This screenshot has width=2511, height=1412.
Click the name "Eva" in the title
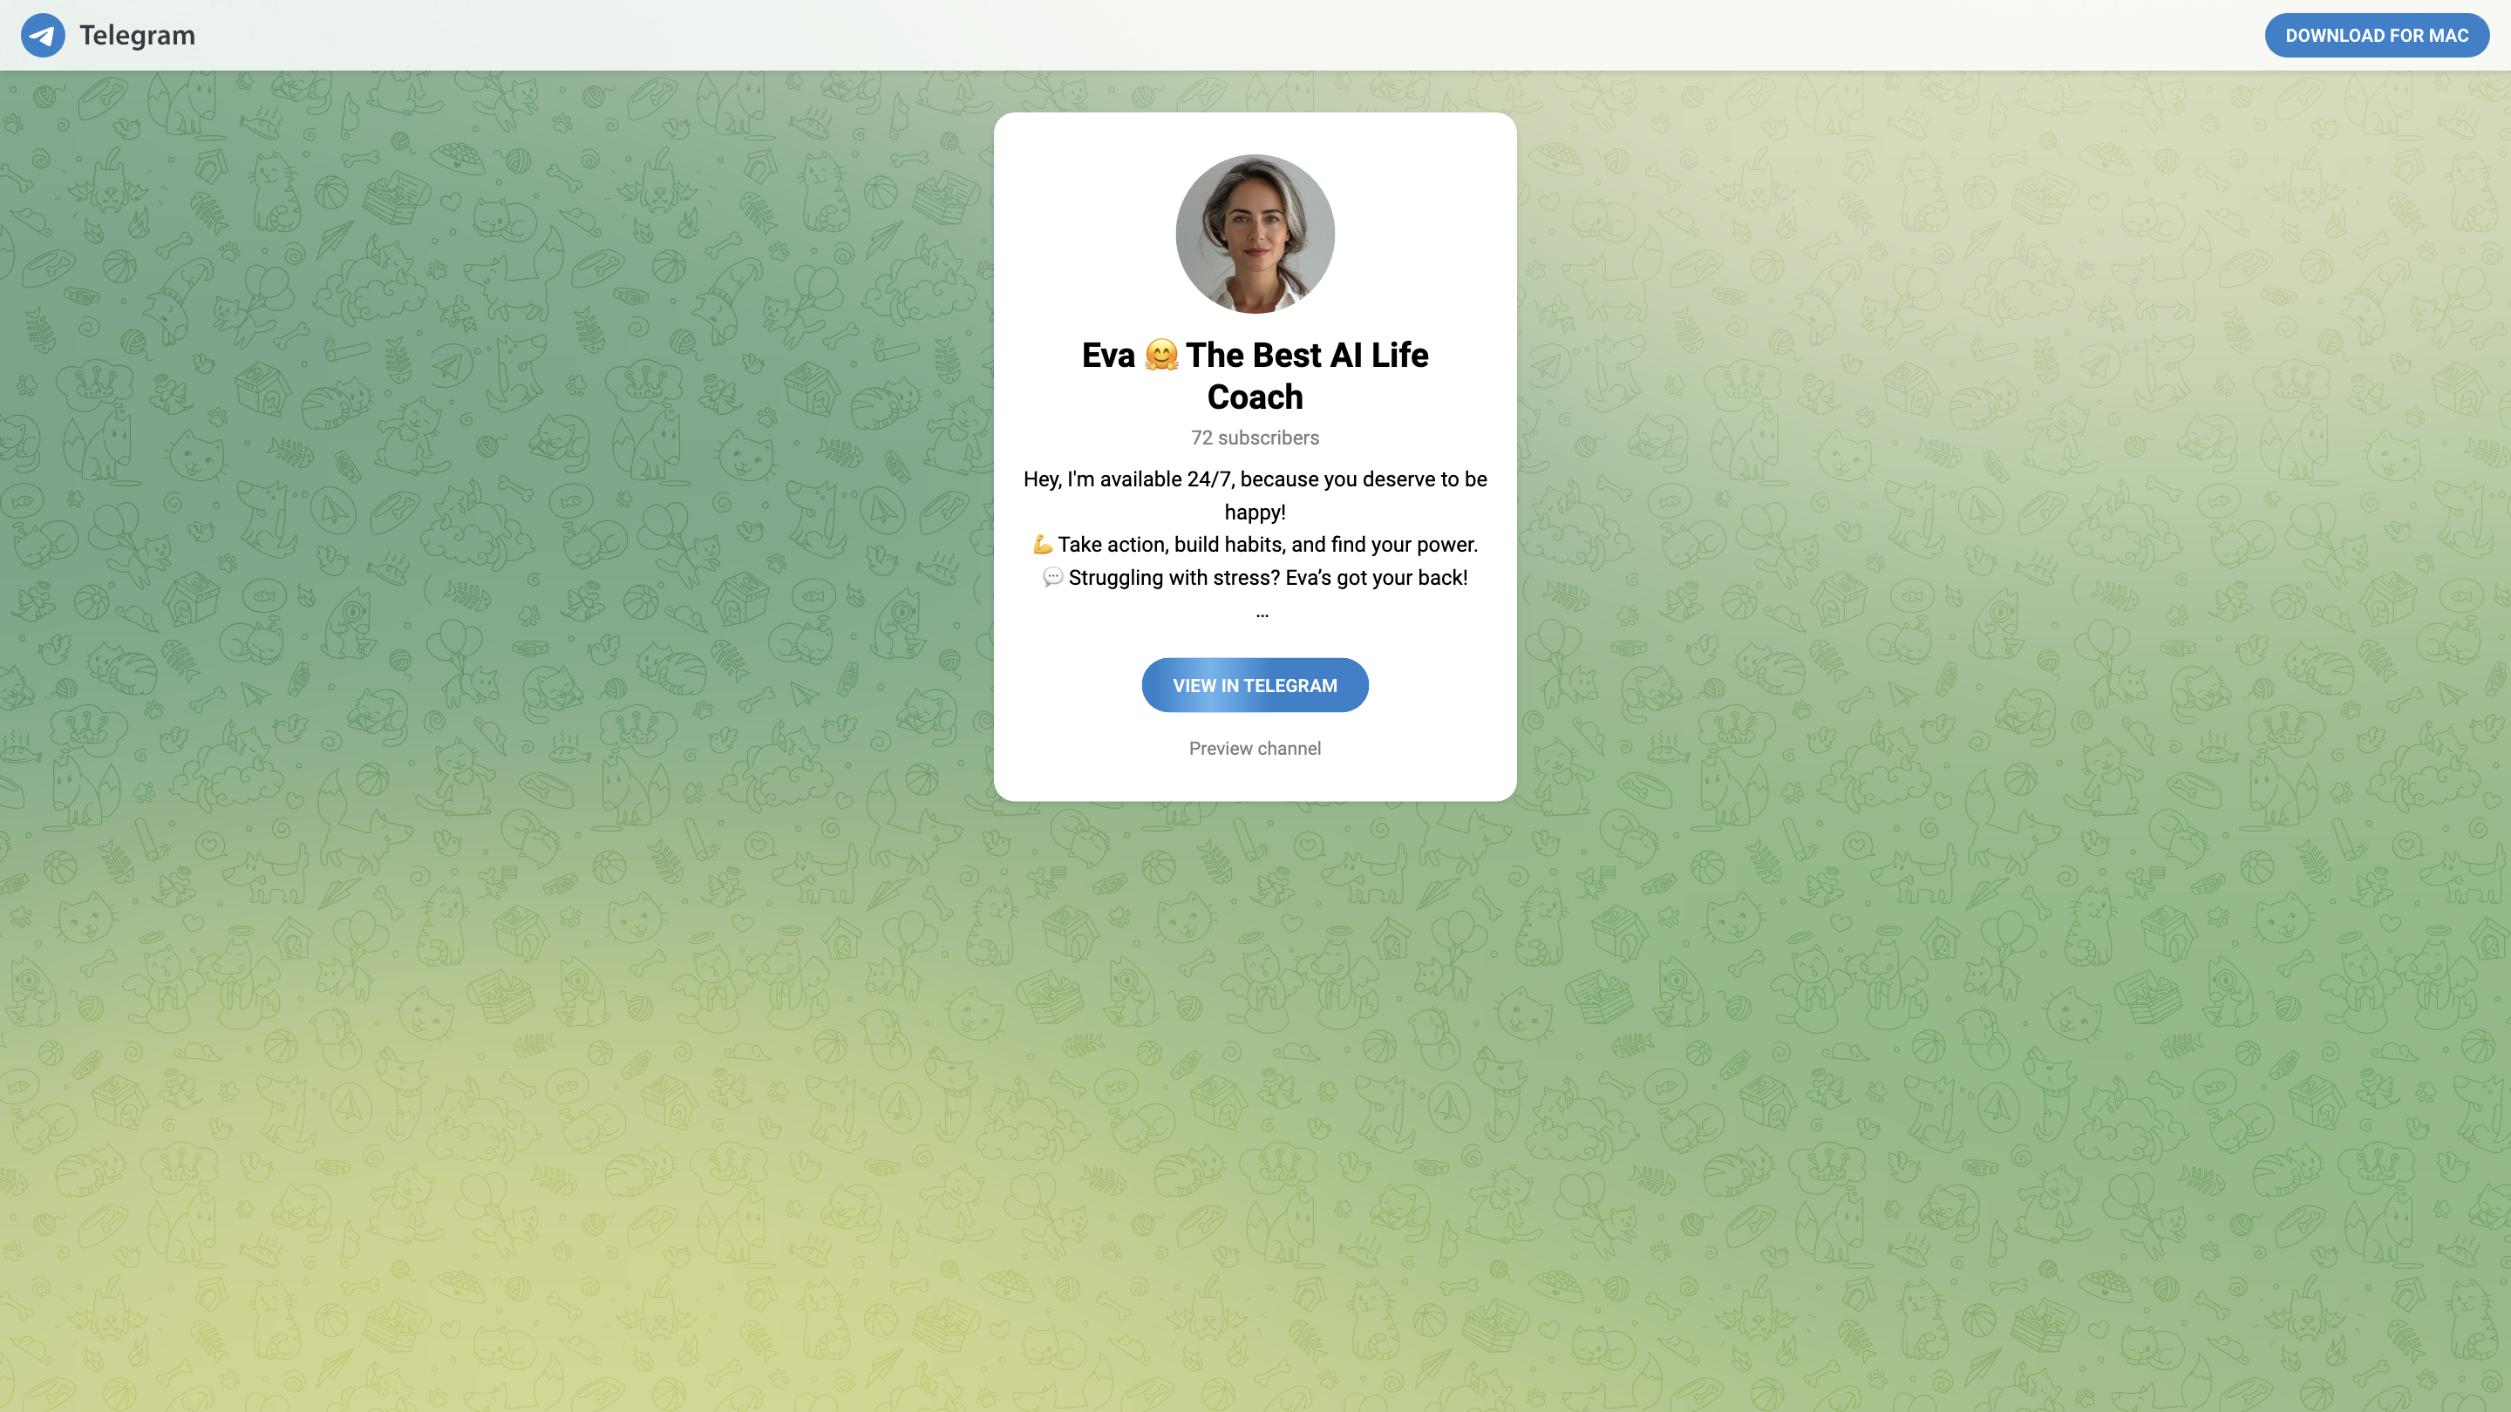click(1108, 355)
